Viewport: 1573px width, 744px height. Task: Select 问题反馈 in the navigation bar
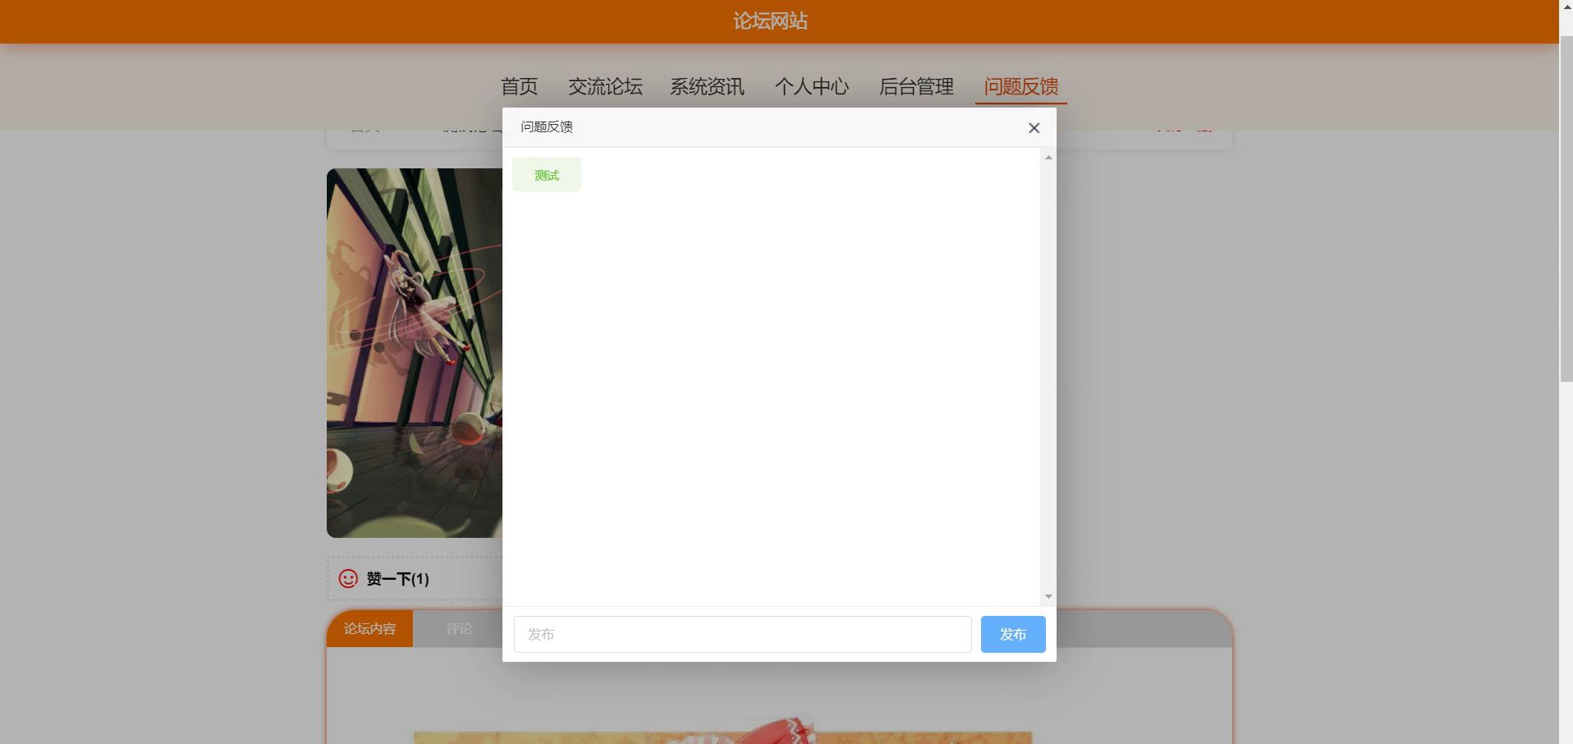[1020, 86]
